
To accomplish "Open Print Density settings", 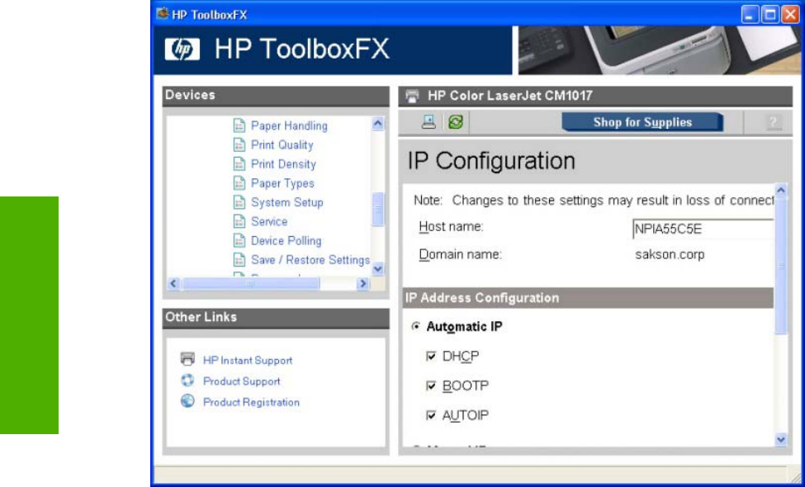I will (x=283, y=164).
